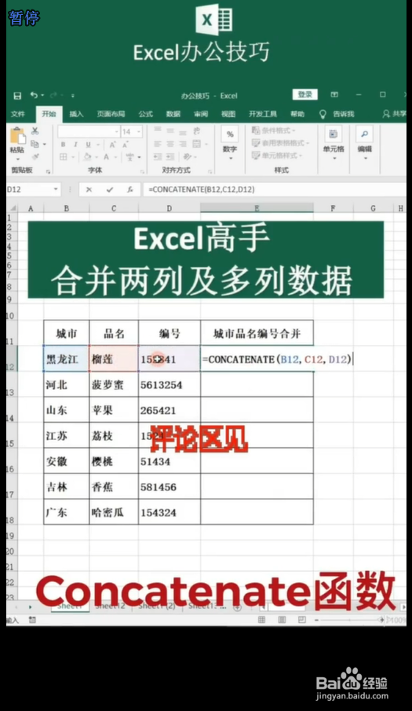Open Insert Function fx dialog
Screen dimensions: 412x711
[130, 189]
